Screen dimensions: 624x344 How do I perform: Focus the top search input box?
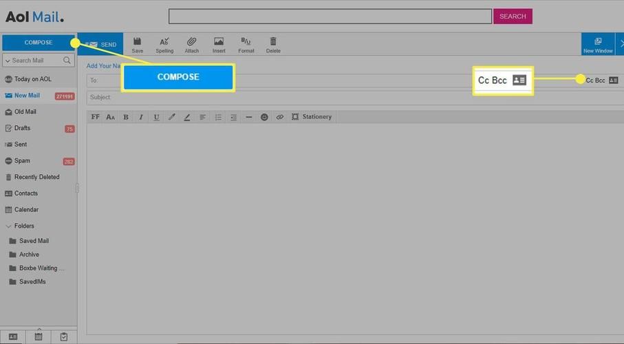(x=330, y=17)
